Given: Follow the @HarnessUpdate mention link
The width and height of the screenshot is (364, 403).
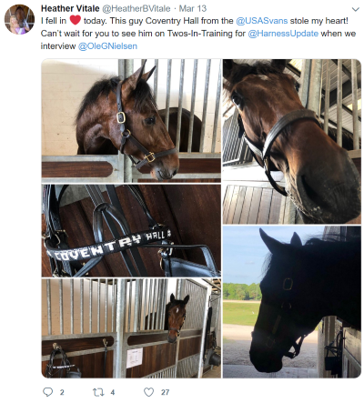Looking at the screenshot, I should click(283, 34).
